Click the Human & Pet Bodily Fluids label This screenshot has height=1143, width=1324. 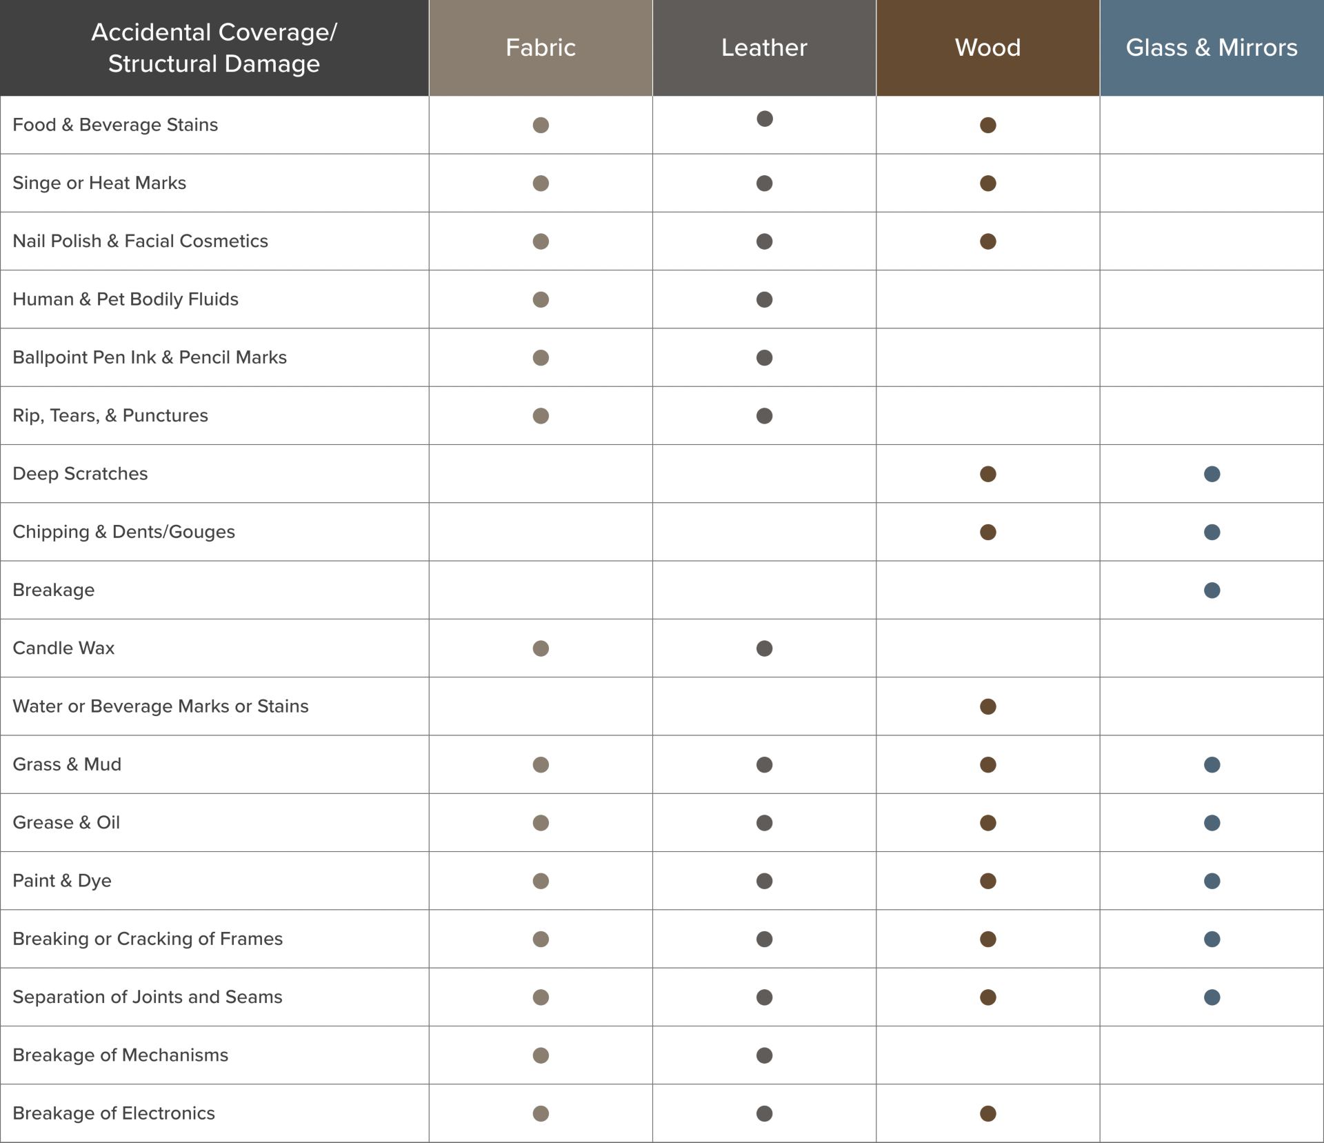coord(126,299)
